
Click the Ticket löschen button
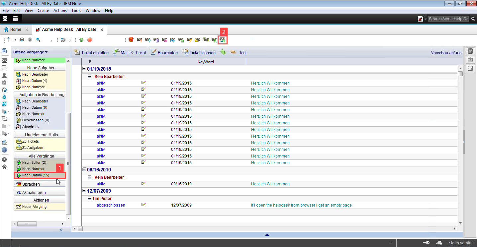(199, 52)
